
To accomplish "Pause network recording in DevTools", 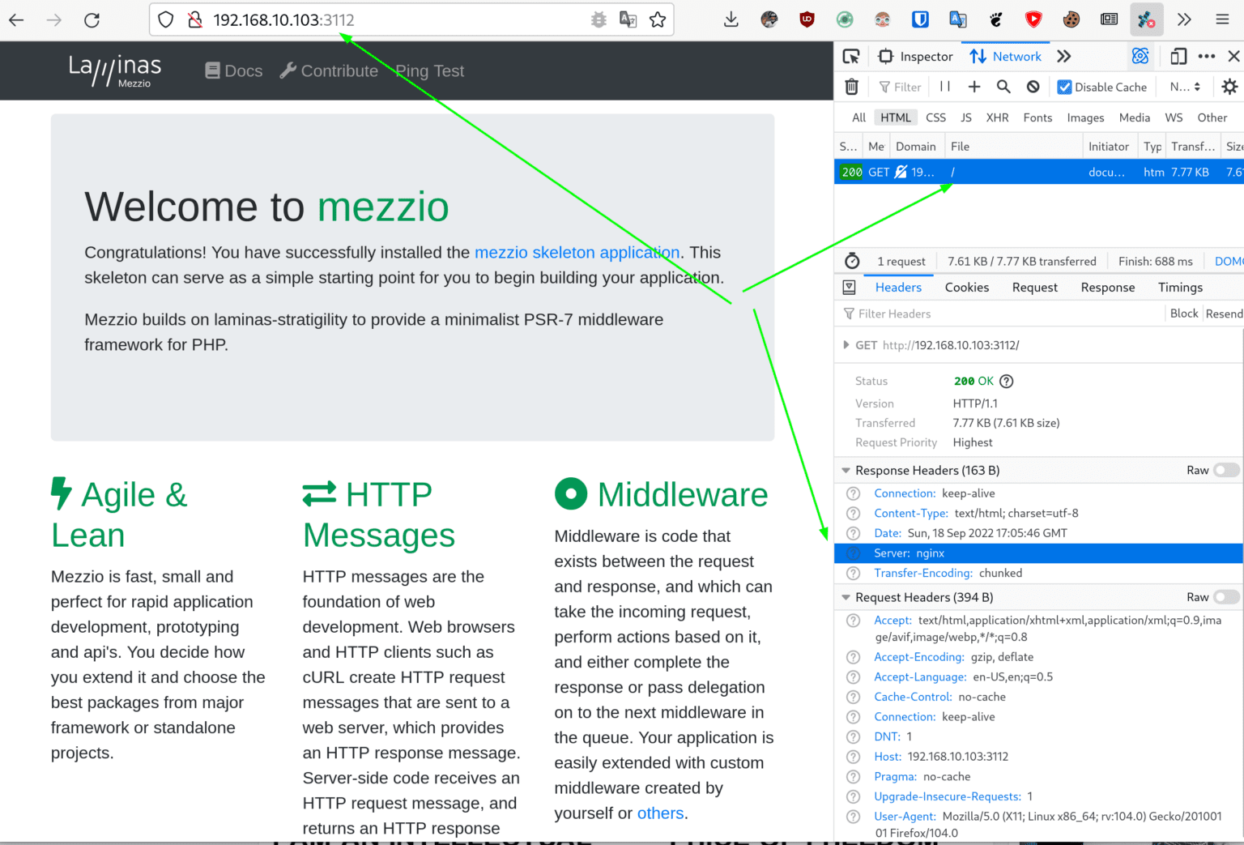I will pyautogui.click(x=944, y=87).
